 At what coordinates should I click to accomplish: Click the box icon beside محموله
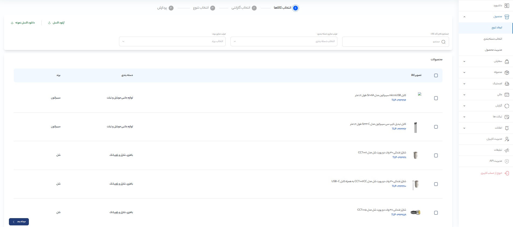pyautogui.click(x=507, y=73)
